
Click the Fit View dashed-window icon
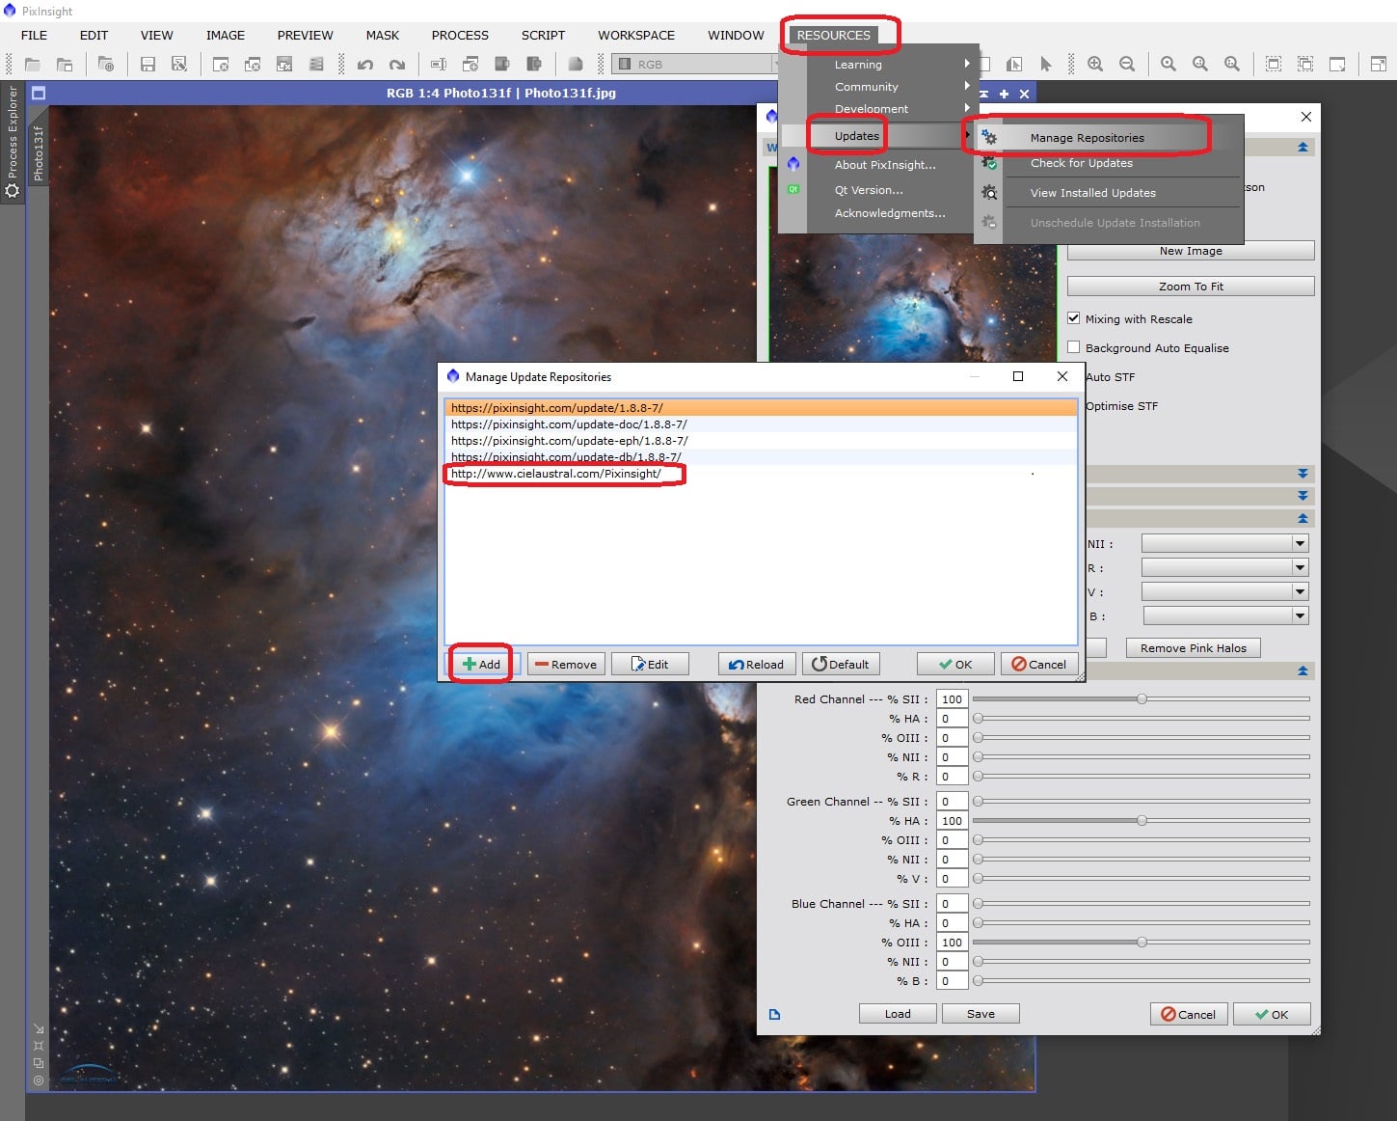(1274, 65)
